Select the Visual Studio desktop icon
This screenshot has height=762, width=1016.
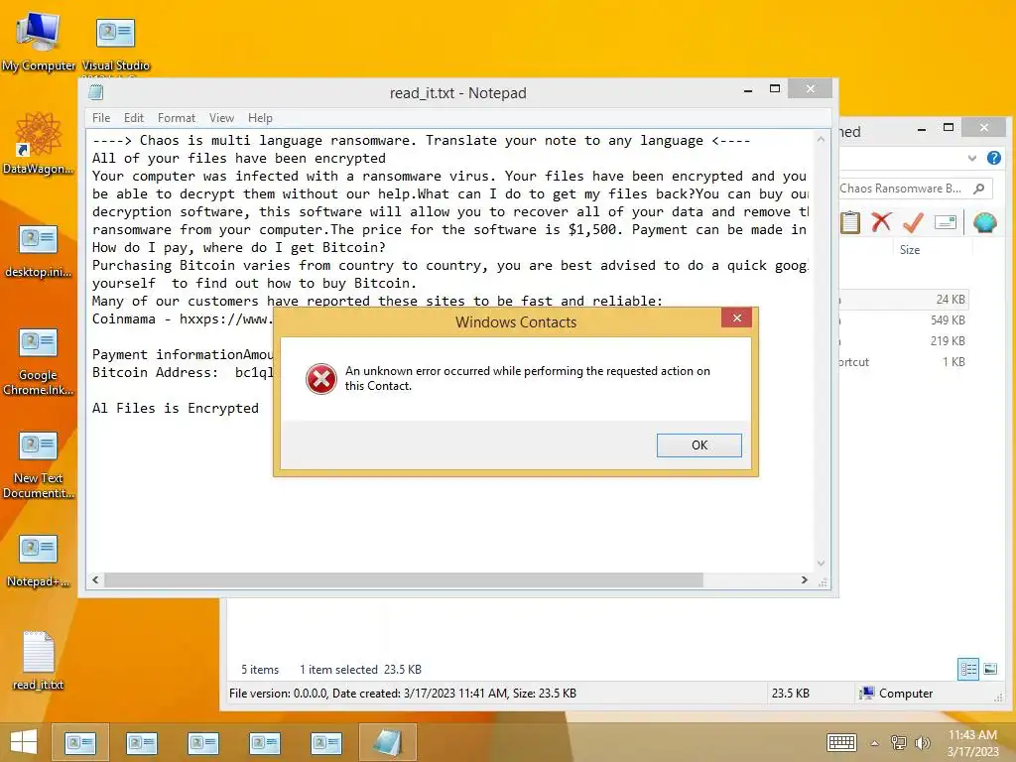click(115, 44)
